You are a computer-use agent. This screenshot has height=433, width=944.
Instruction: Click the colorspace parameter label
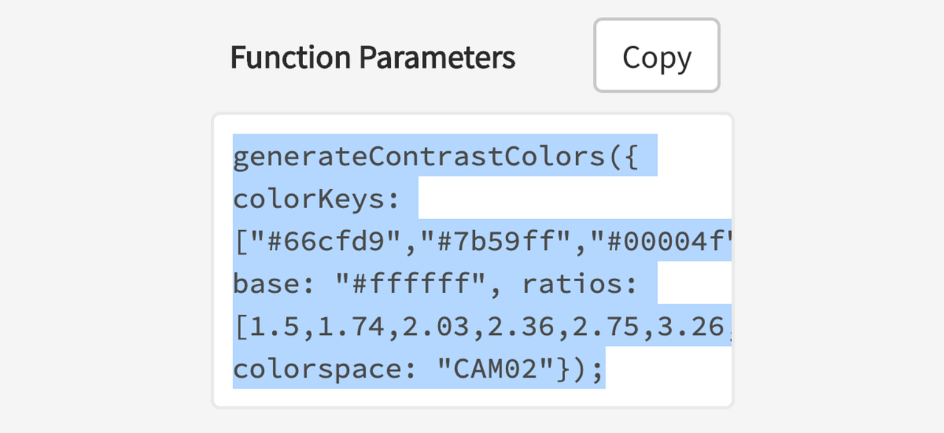click(322, 369)
